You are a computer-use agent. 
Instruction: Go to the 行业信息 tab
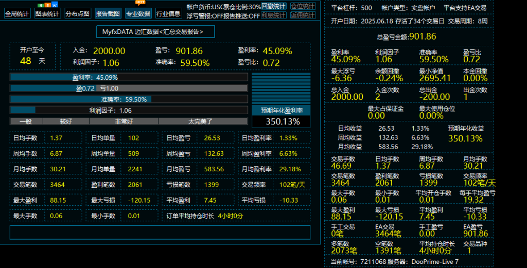(168, 14)
